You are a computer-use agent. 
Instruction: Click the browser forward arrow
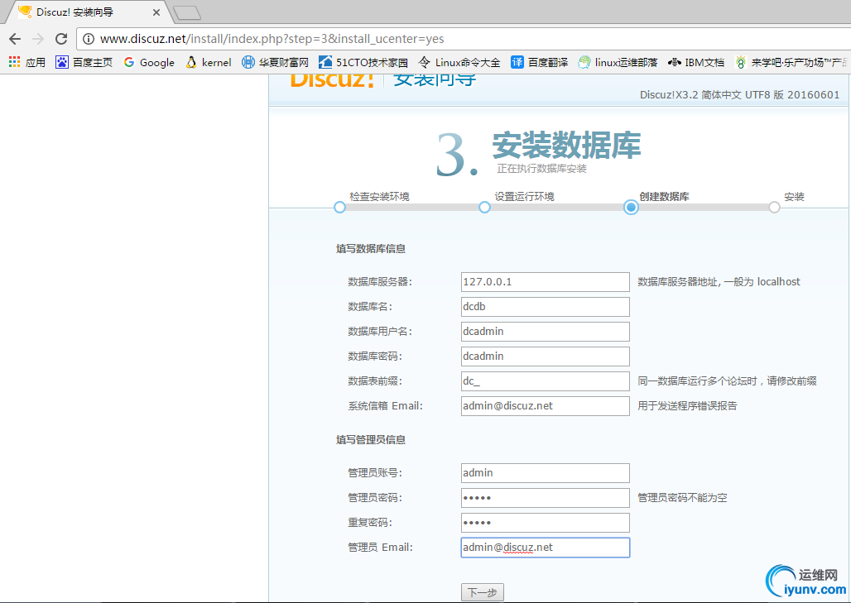click(38, 39)
